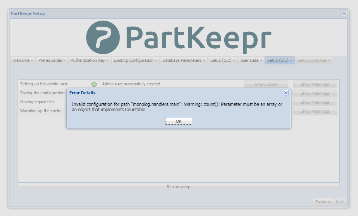Go to the Previous setup step
This screenshot has width=358, height=216.
323,202
